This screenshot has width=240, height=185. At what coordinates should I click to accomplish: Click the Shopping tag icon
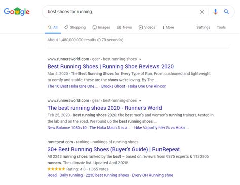click(66, 27)
